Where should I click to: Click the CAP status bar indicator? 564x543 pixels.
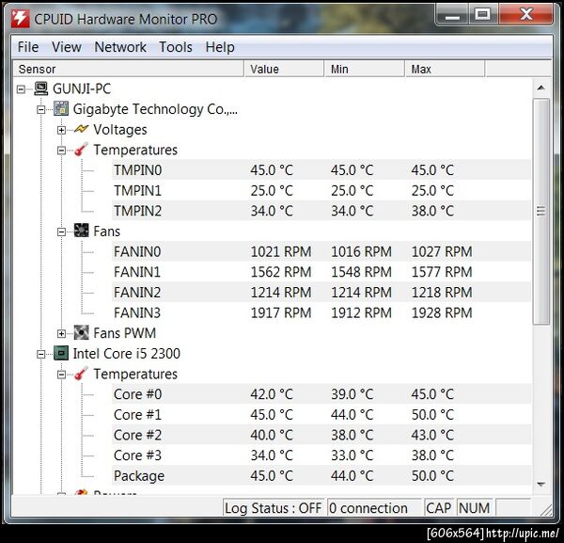click(439, 508)
